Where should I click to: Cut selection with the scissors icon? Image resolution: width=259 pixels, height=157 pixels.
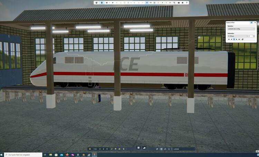121,3
